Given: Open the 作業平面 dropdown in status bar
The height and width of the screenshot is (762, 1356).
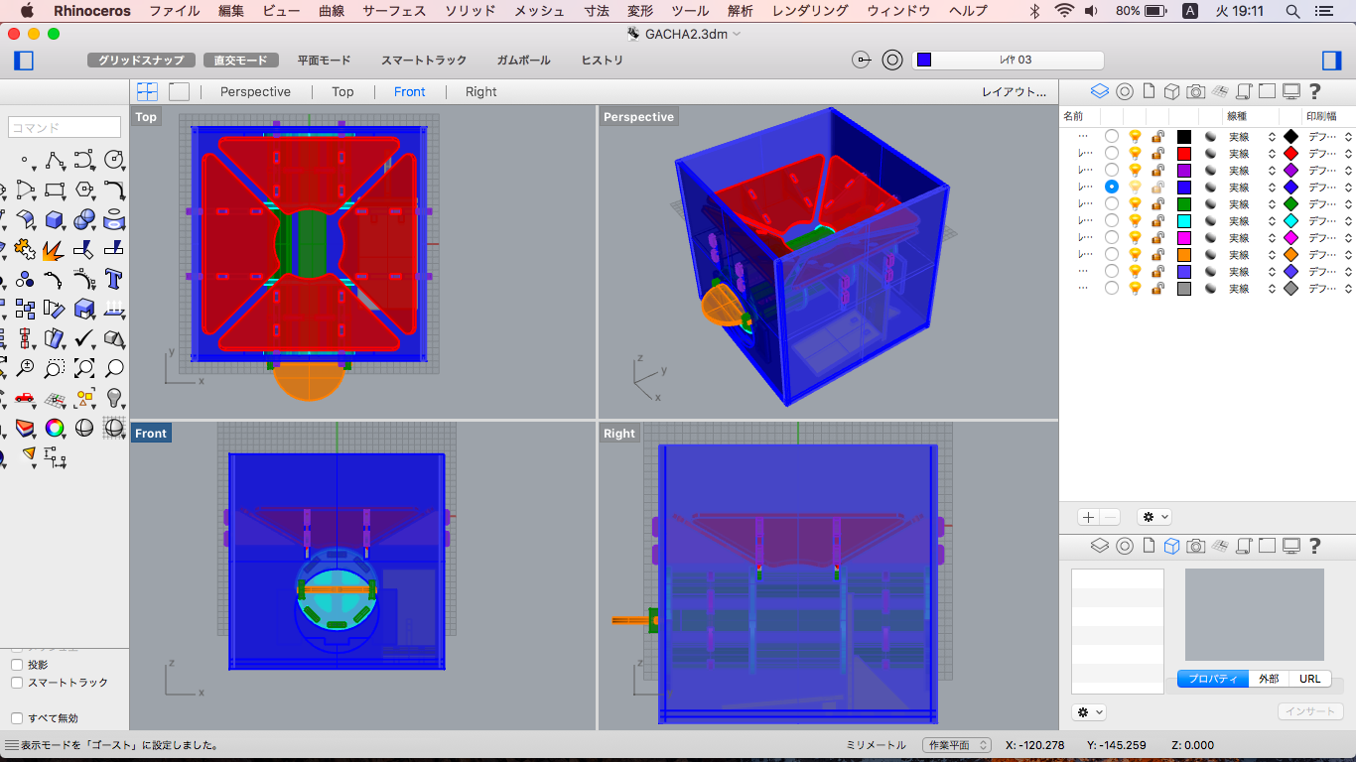Looking at the screenshot, I should (x=957, y=745).
